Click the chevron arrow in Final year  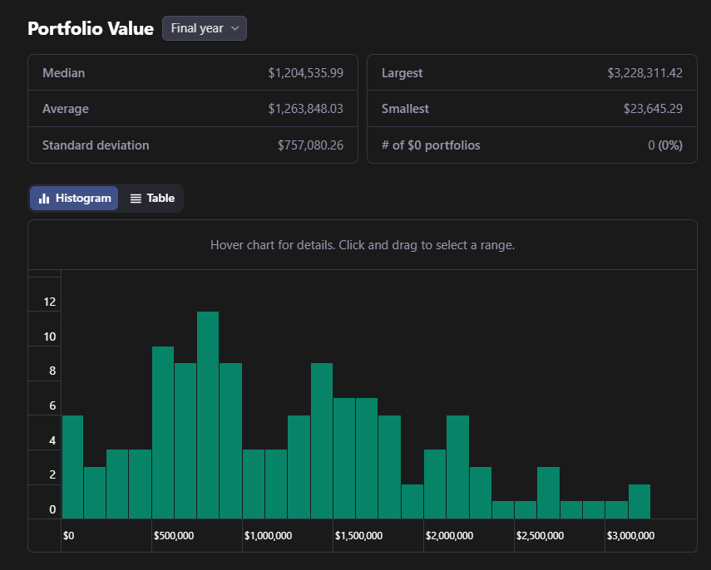coord(235,28)
